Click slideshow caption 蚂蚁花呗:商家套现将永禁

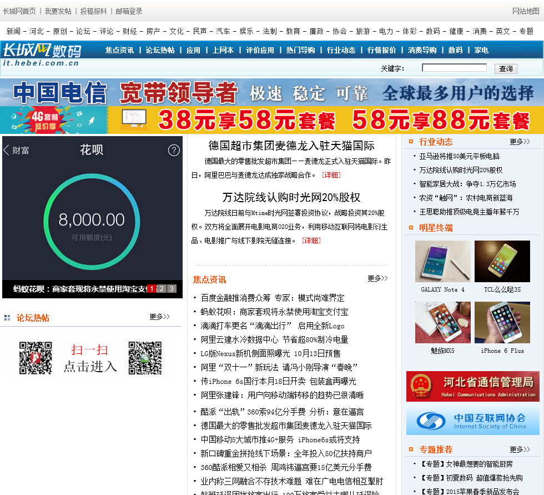pos(80,289)
